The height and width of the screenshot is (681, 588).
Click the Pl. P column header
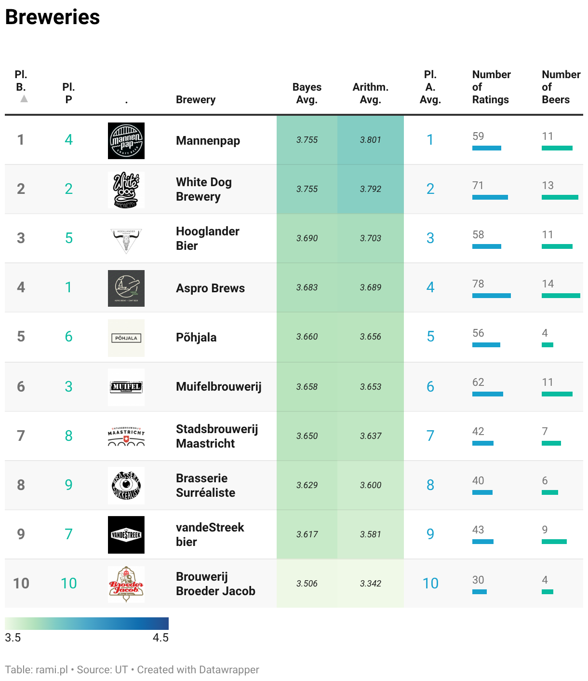pos(68,93)
